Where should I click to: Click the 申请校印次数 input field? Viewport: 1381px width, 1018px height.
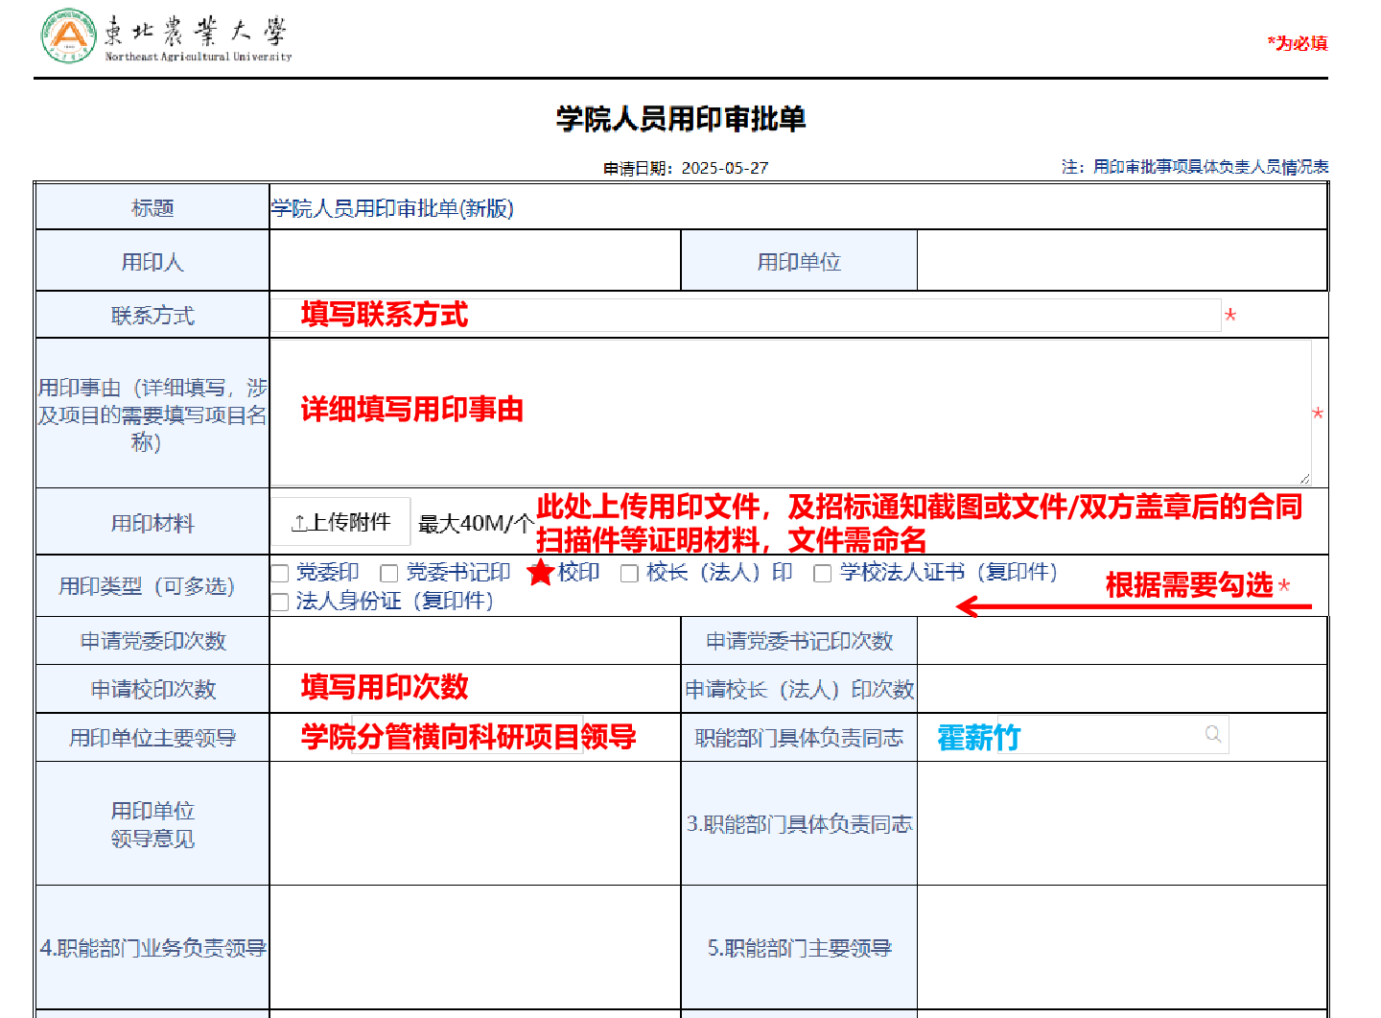(x=475, y=689)
